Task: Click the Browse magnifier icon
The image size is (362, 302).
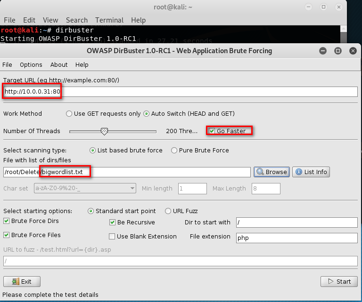Action: pos(260,172)
